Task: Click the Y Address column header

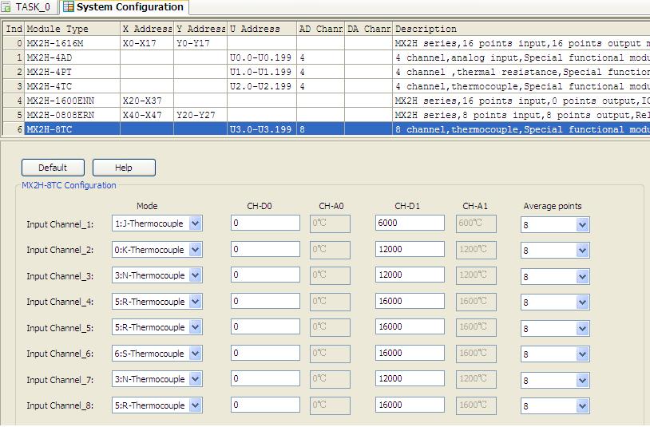Action: point(200,29)
